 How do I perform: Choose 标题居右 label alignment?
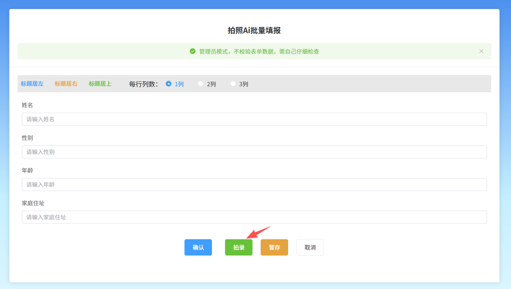(x=66, y=84)
